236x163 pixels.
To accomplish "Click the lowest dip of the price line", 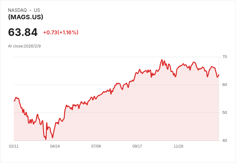I will 46,139.
